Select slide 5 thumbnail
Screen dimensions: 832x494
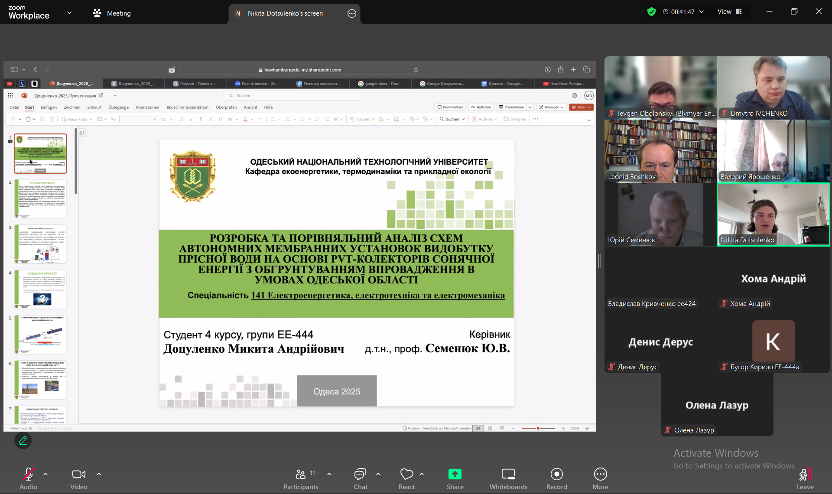coord(40,335)
